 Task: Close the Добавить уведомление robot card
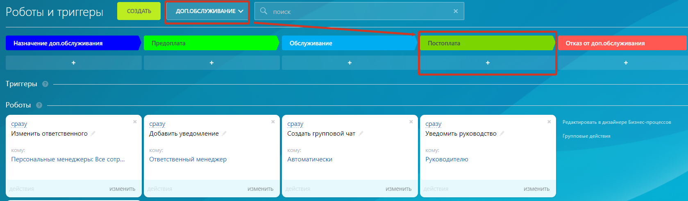coord(273,122)
